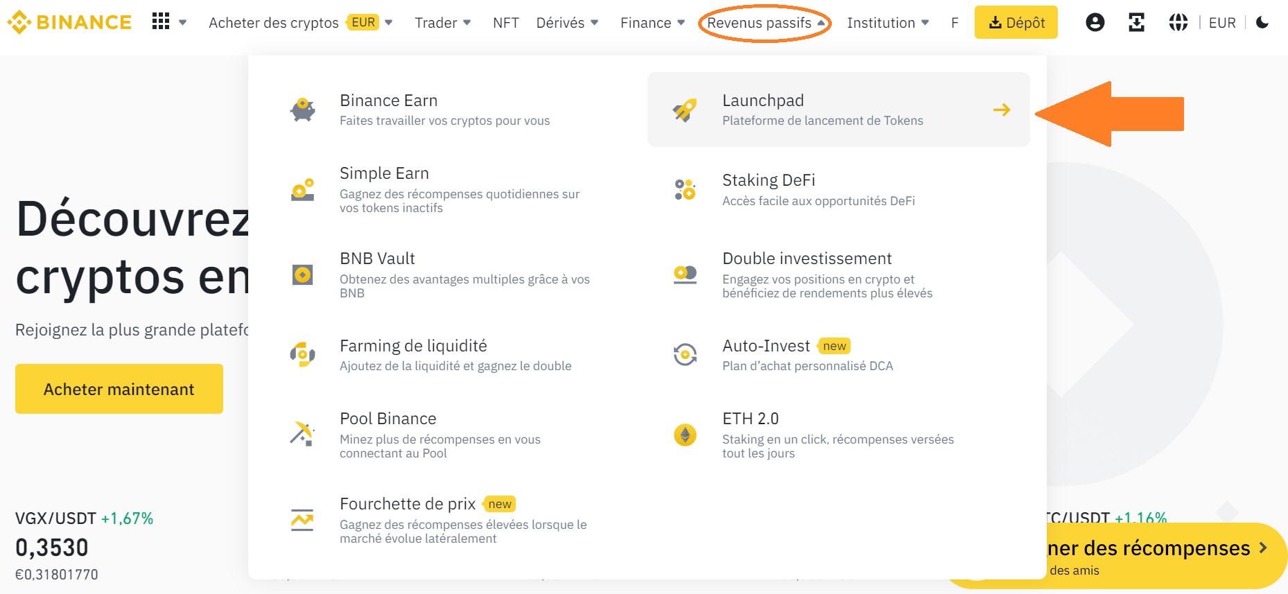The width and height of the screenshot is (1288, 594).
Task: Open the user profile account icon
Action: (x=1095, y=21)
